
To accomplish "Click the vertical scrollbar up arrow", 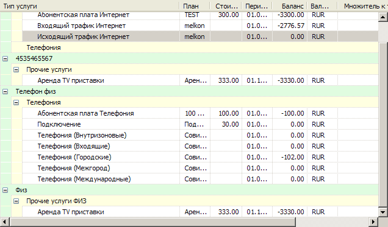I will click(383, 17).
